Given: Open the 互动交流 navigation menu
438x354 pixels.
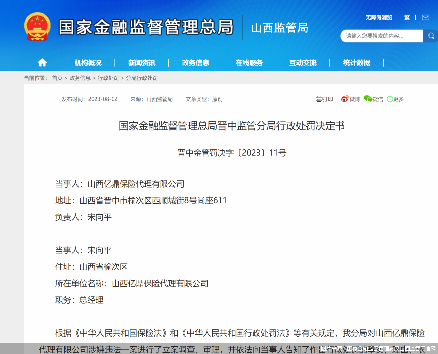Looking at the screenshot, I should pyautogui.click(x=303, y=63).
